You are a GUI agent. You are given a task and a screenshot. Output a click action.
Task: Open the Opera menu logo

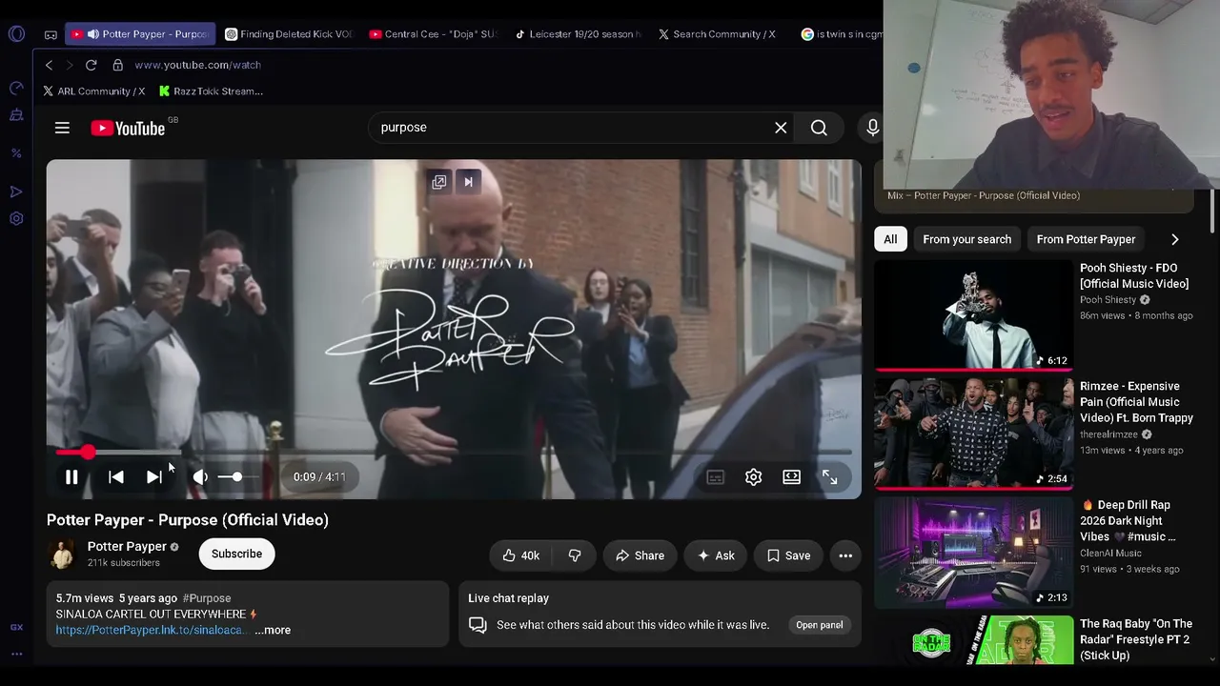[16, 34]
